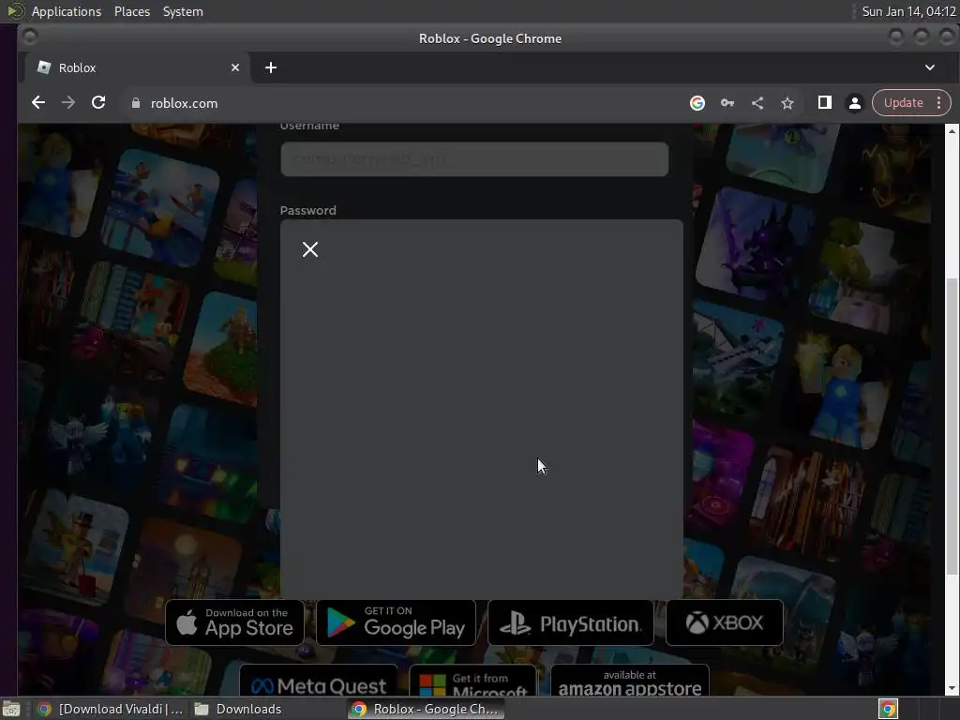
Task: Open saved passwords key icon
Action: (727, 103)
